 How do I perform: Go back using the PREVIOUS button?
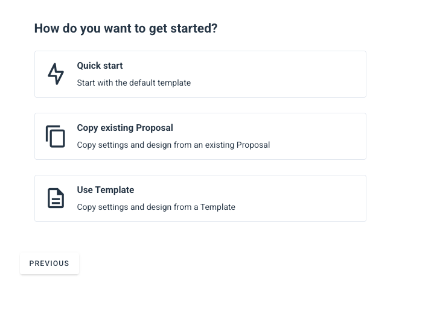pyautogui.click(x=50, y=264)
